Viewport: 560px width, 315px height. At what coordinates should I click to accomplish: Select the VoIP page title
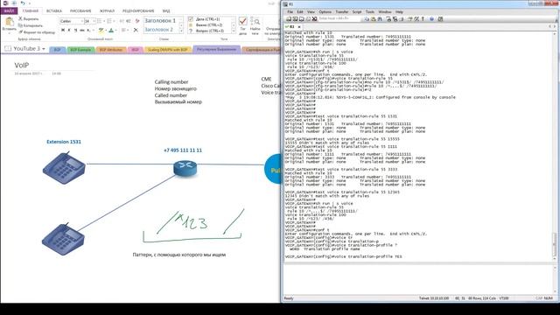(21, 65)
